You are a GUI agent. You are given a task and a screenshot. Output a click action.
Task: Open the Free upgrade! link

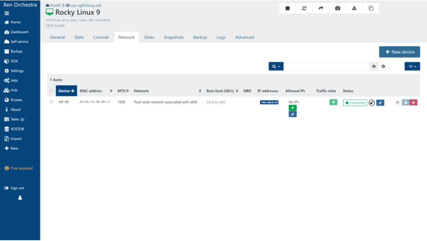[21, 168]
